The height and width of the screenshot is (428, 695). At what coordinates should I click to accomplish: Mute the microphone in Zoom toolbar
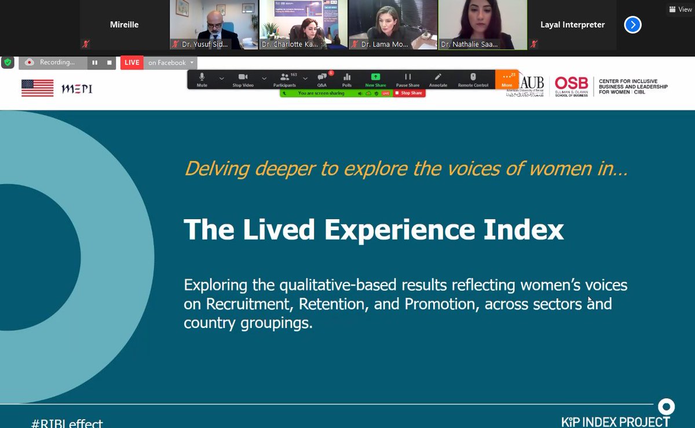pos(202,79)
